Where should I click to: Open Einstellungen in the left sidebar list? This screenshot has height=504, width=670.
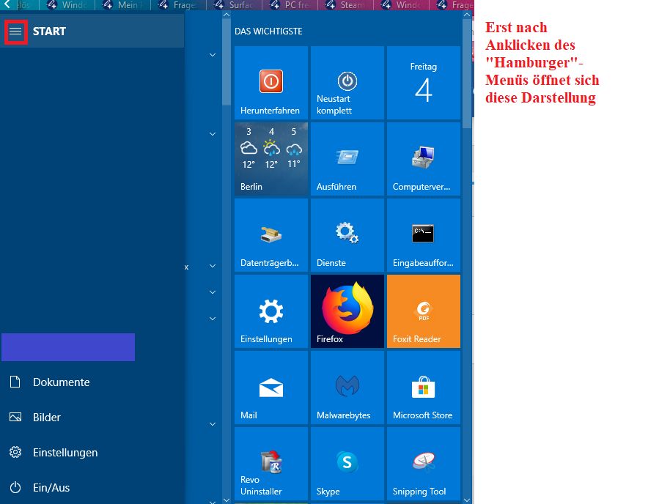point(92,452)
